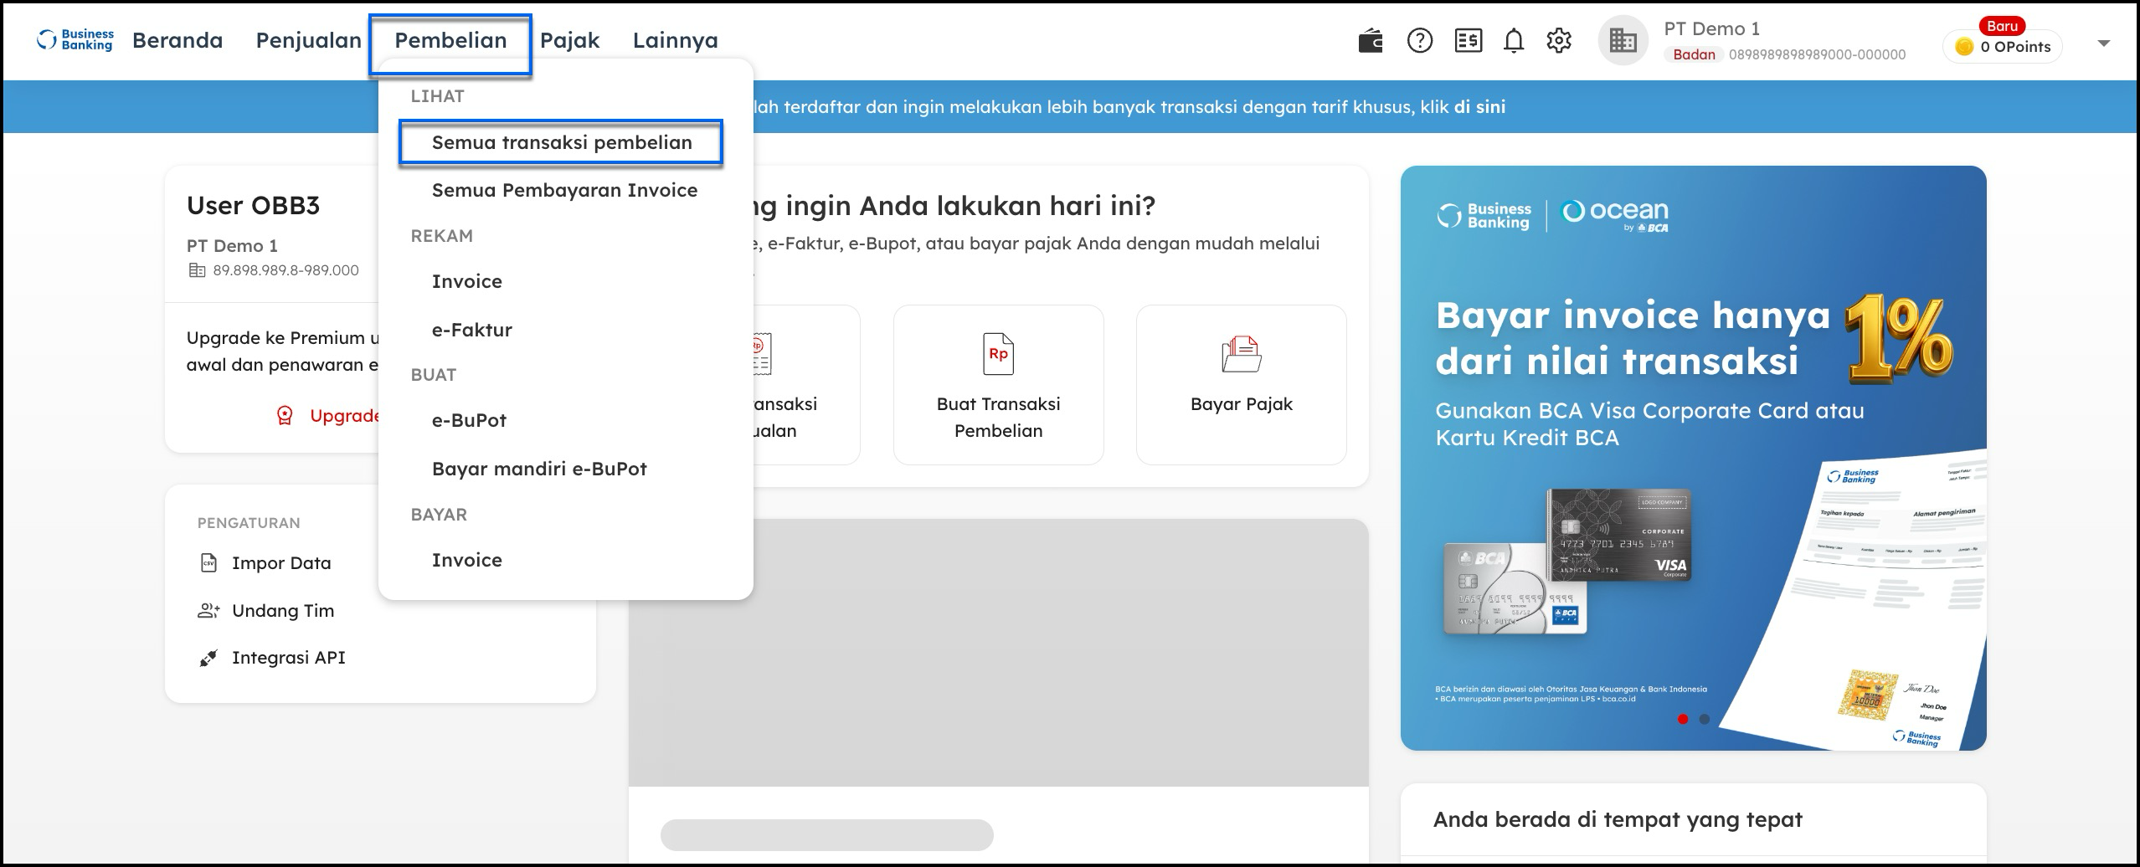Open the Pajak menu
This screenshot has height=867, width=2140.
(569, 40)
